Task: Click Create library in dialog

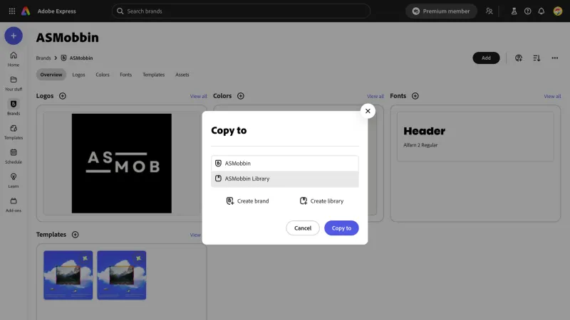Action: [x=322, y=201]
